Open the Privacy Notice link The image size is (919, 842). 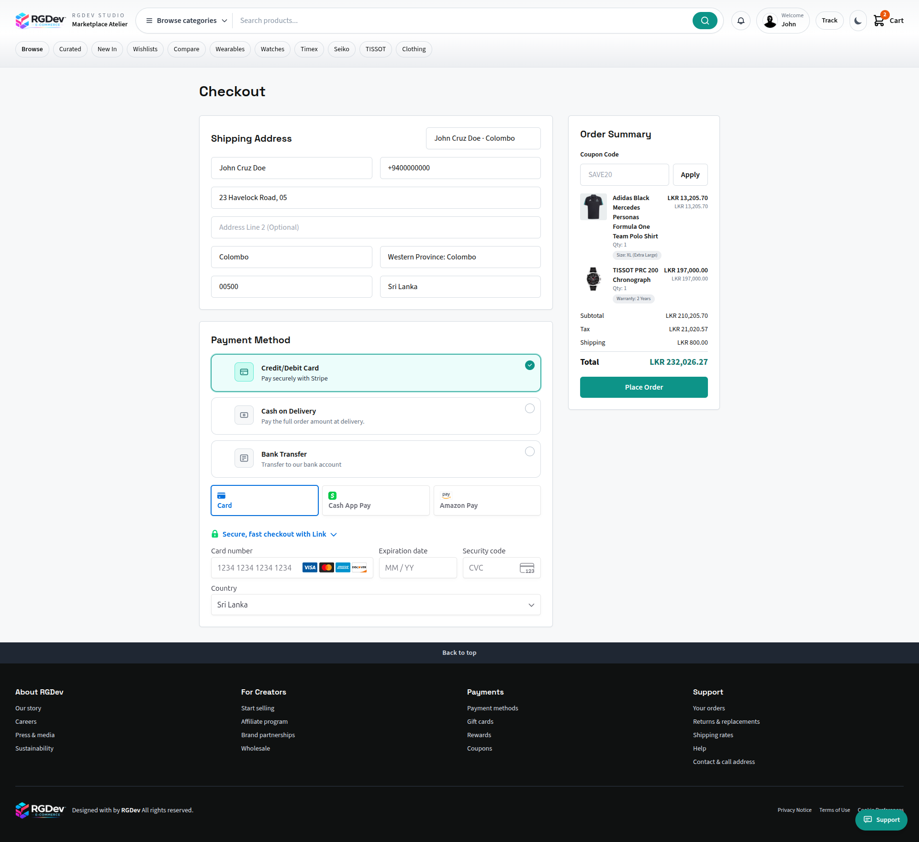(794, 810)
